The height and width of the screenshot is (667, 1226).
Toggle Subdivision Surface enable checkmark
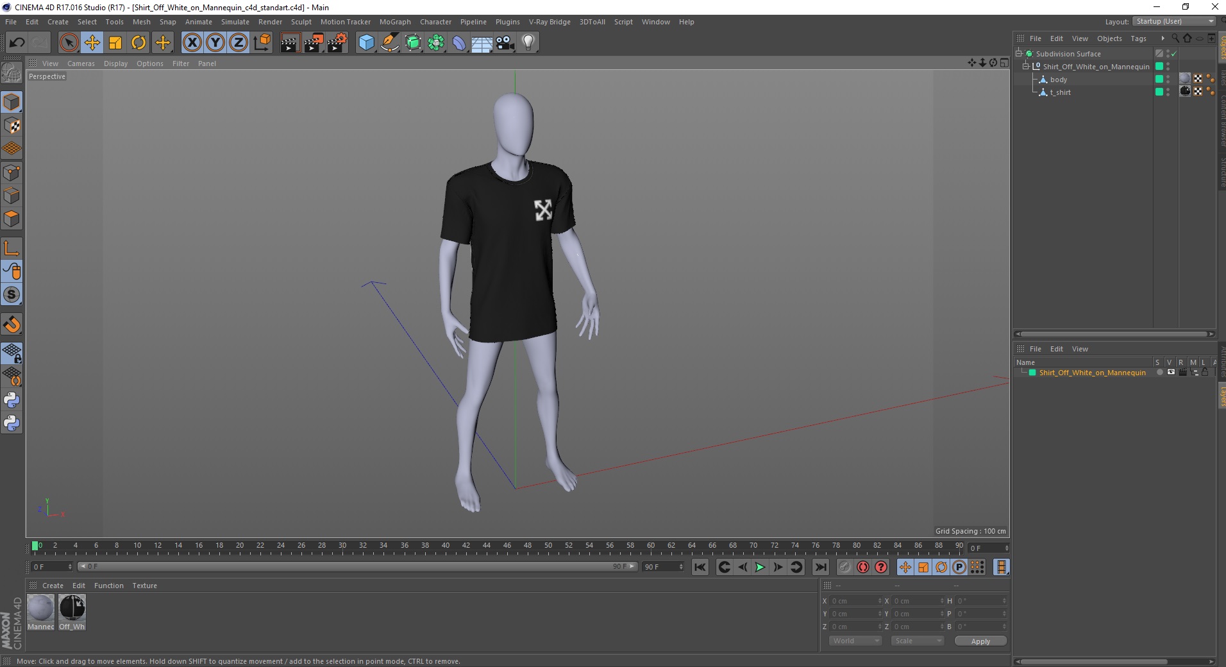1174,54
